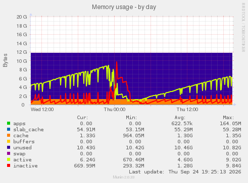This screenshot has height=183, width=248.
Task: Click the 'Bytes' vertical axis label
Action: (x=5, y=60)
